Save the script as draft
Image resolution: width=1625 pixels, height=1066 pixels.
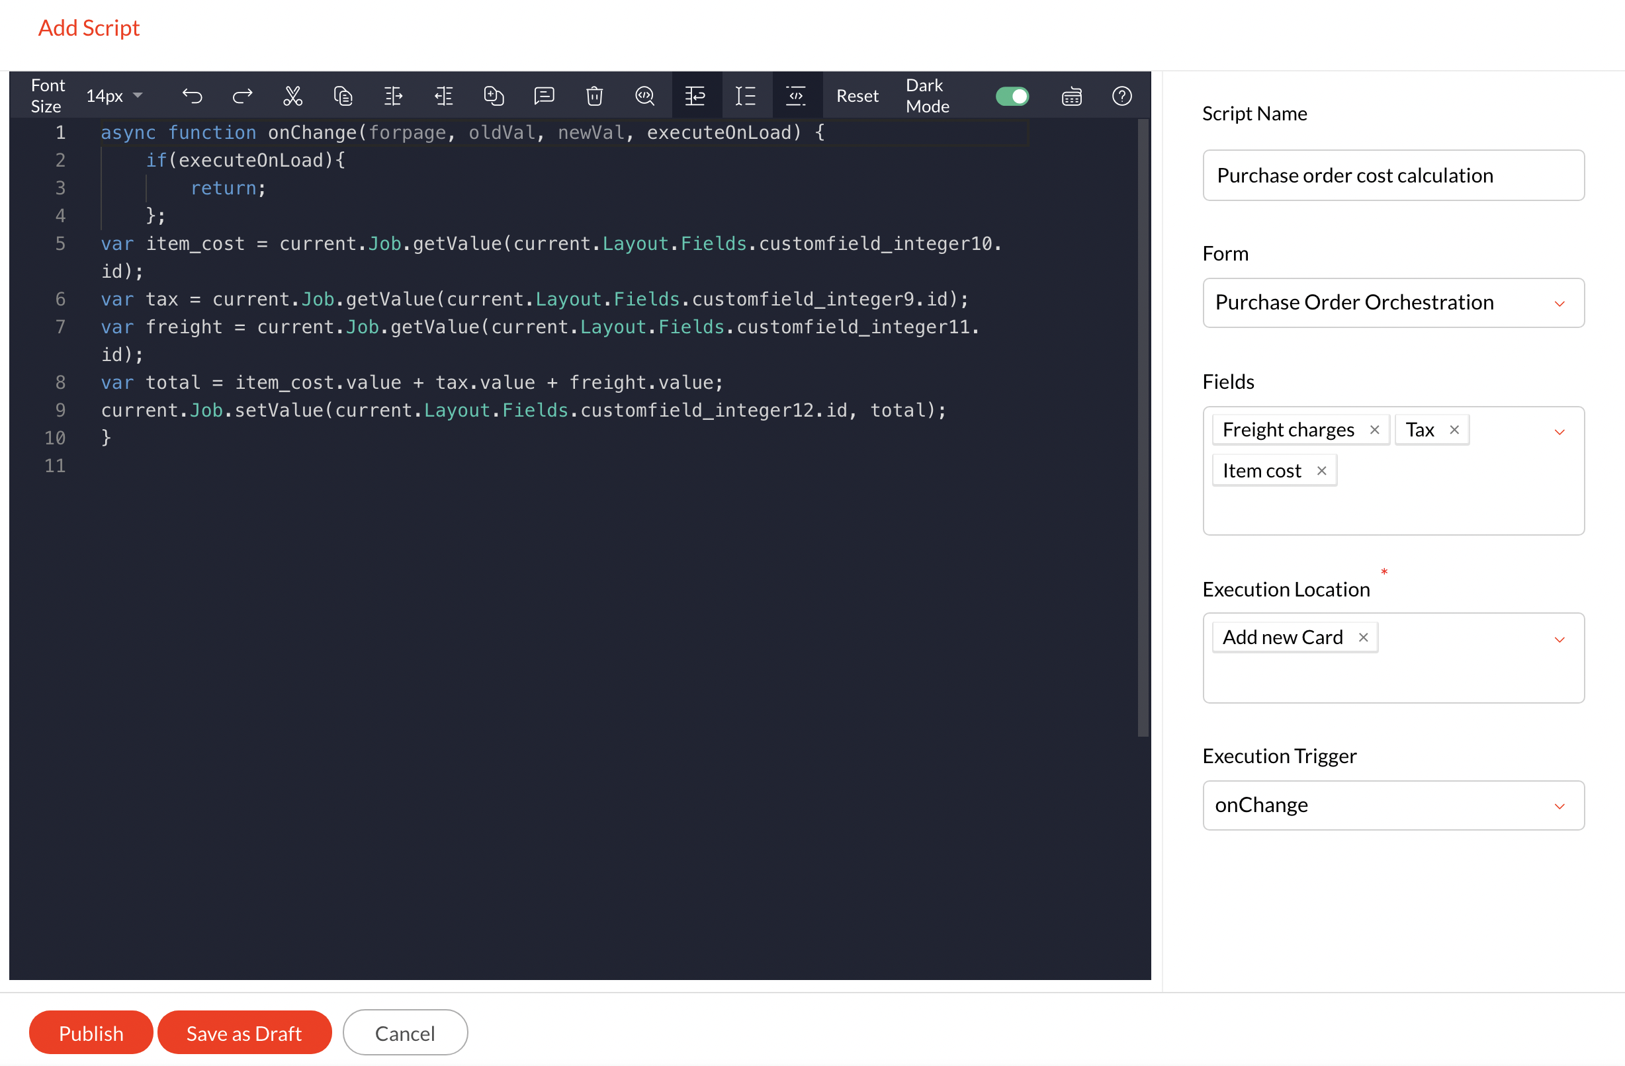[x=244, y=1032]
